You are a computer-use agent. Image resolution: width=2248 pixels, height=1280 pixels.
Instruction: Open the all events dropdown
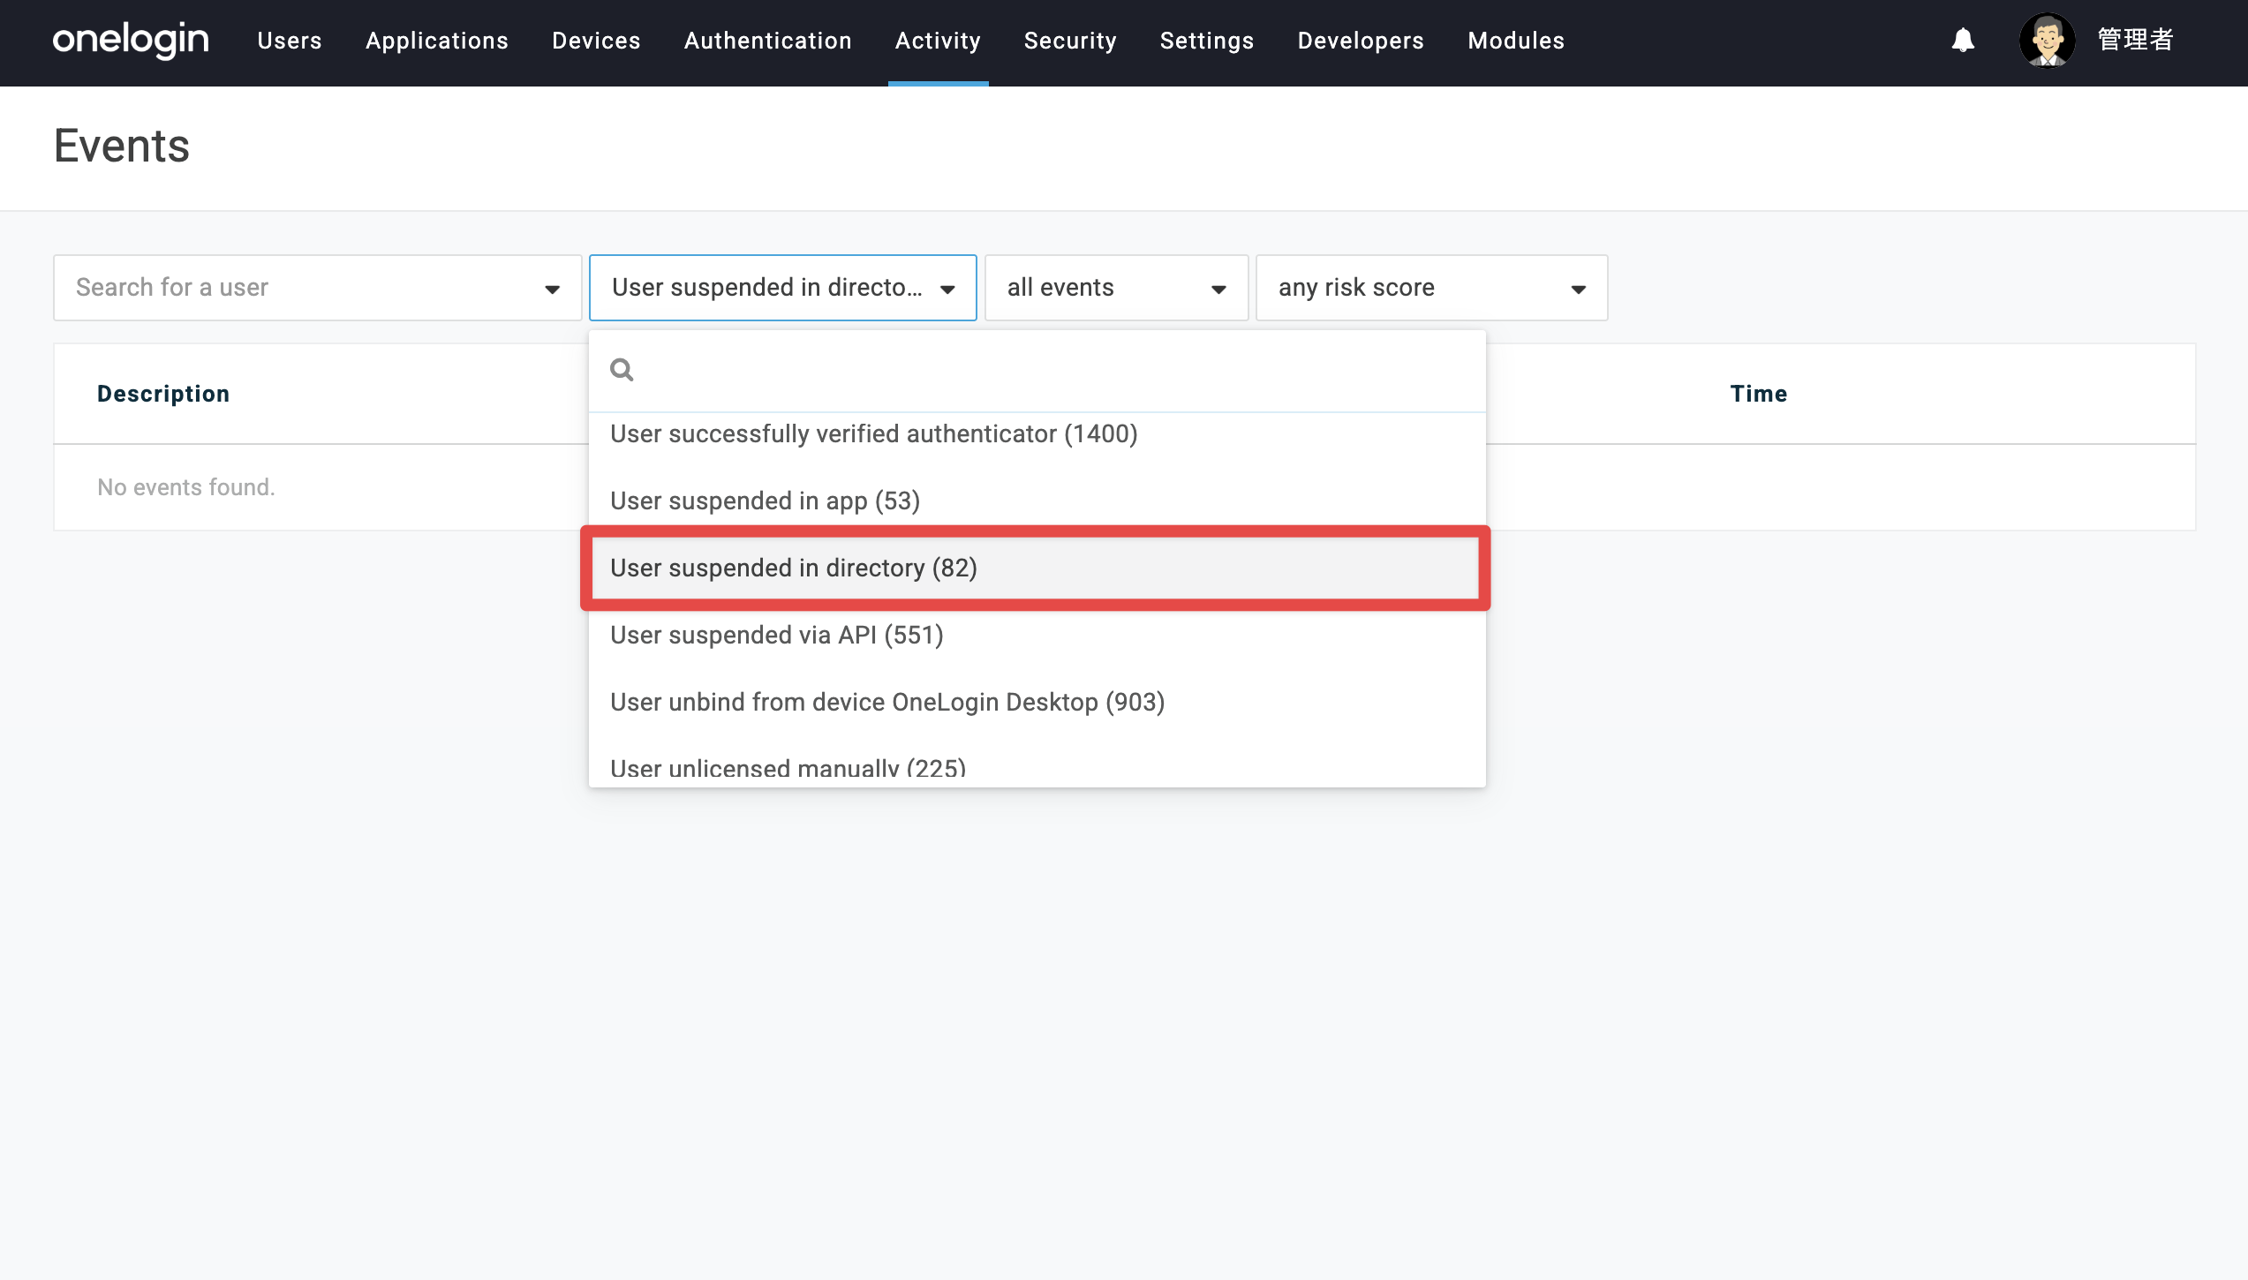pos(1116,288)
